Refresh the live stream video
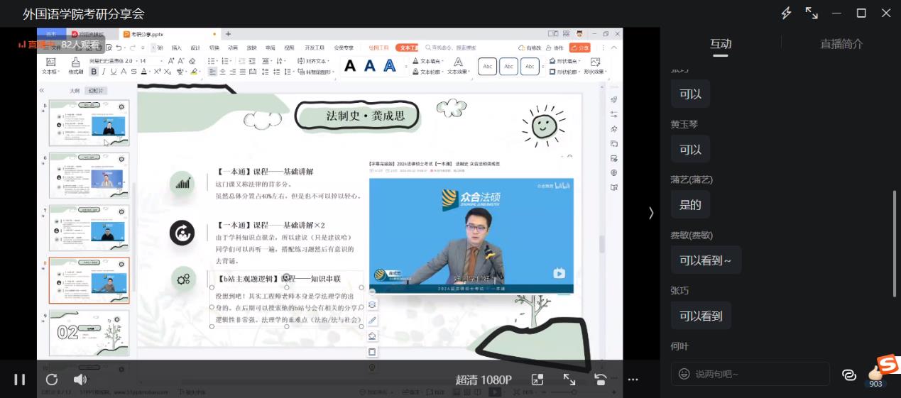 point(51,380)
